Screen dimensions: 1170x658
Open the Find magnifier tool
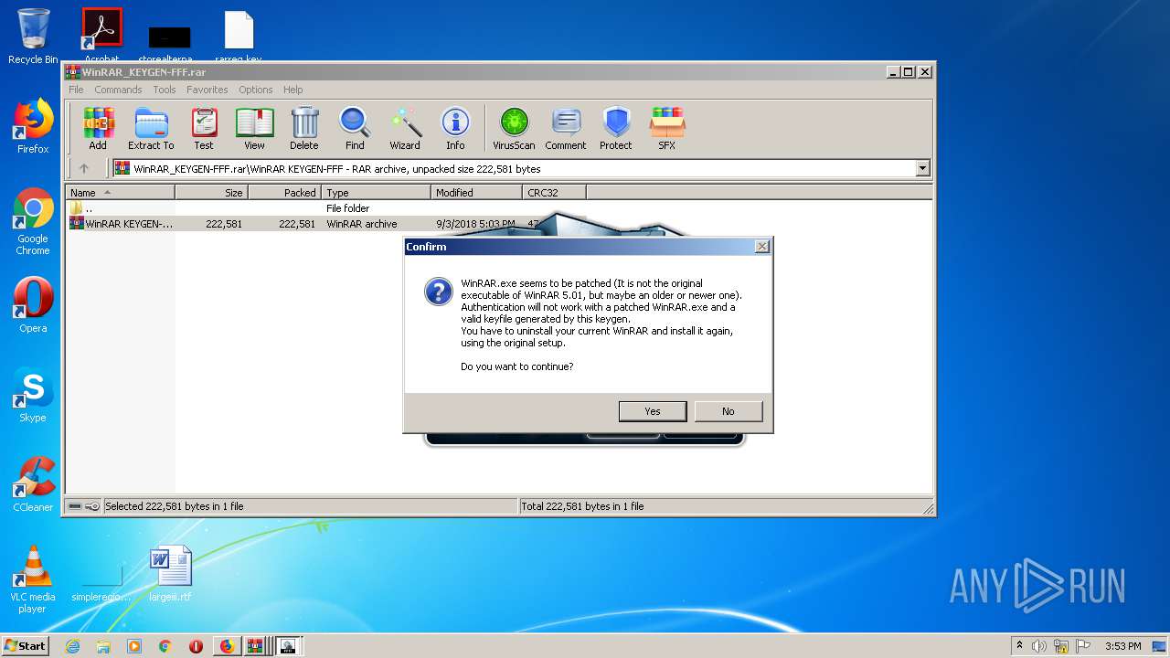coord(355,128)
